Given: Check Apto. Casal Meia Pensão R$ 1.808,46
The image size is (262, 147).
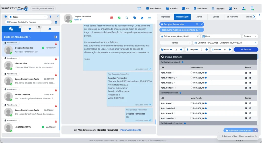Looking at the screenshot, I should [191, 103].
